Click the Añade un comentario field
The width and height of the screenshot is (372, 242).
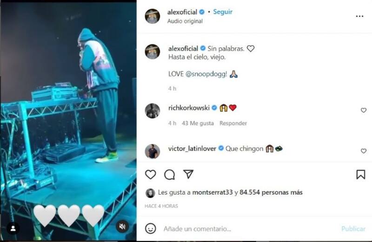[x=249, y=229]
